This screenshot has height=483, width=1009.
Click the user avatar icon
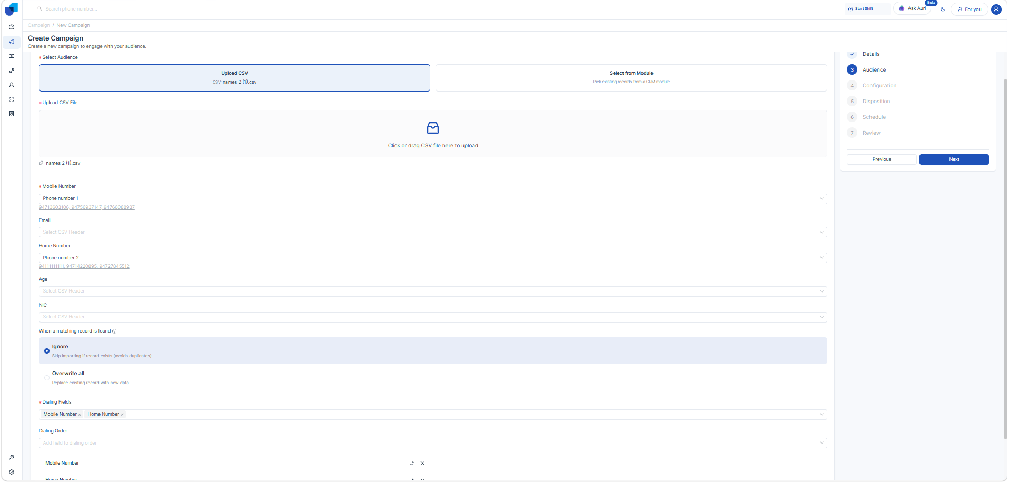tap(996, 9)
